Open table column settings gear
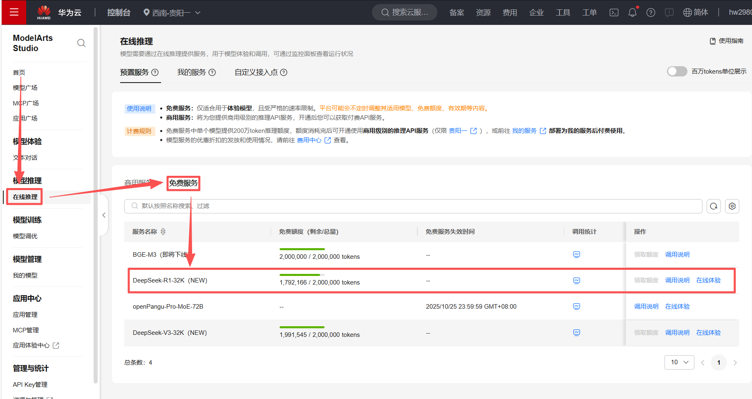Screen dimensions: 752x399 click(x=732, y=206)
